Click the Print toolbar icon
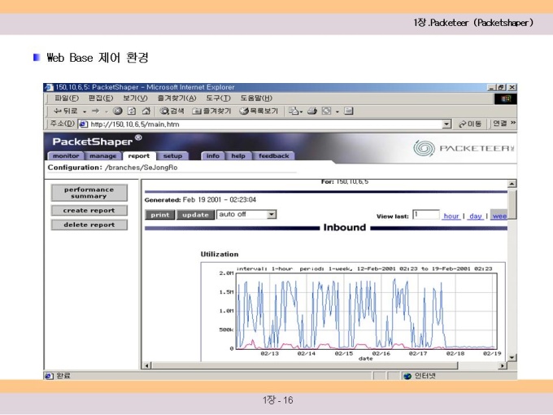This screenshot has height=415, width=553. [x=312, y=111]
